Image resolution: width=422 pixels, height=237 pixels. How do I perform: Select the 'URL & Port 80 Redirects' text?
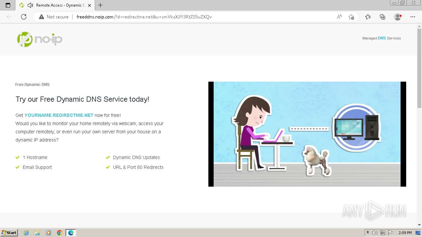point(138,167)
